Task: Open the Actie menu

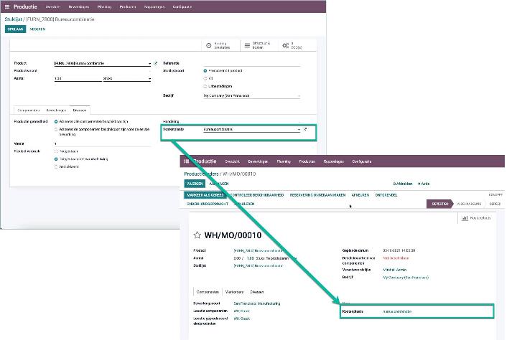Action: click(424, 184)
